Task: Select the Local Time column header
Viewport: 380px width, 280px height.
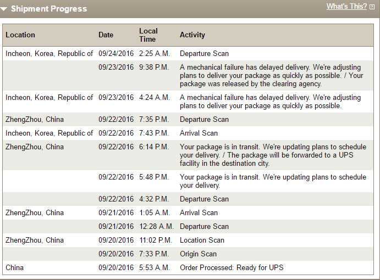Action: coord(148,35)
